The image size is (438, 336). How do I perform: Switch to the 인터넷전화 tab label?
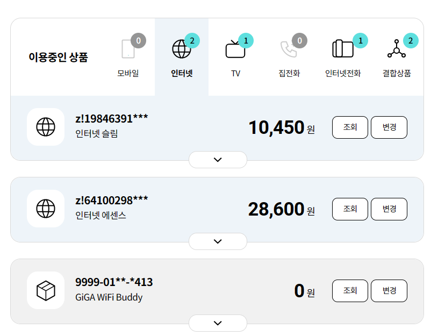[343, 74]
